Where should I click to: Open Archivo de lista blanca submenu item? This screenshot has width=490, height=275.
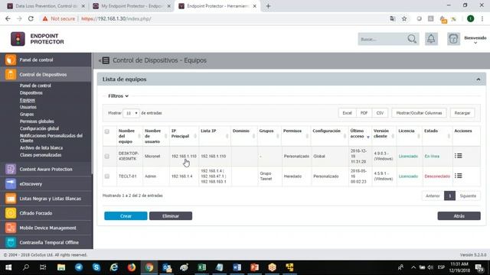[x=41, y=147]
